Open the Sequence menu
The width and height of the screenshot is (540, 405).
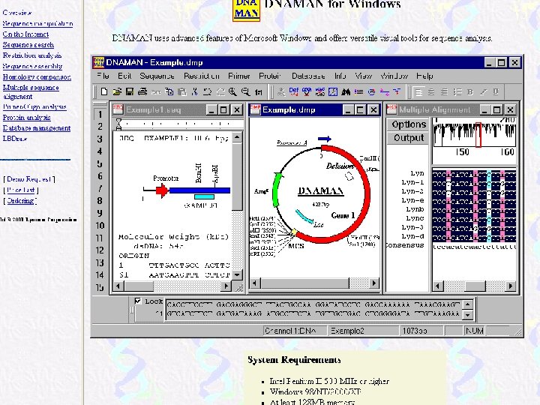pyautogui.click(x=157, y=76)
